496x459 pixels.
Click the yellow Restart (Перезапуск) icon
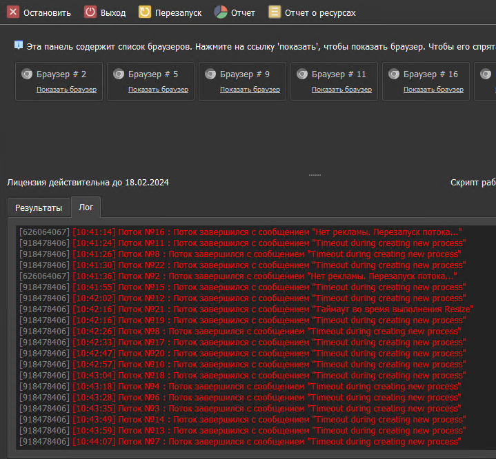pyautogui.click(x=145, y=12)
